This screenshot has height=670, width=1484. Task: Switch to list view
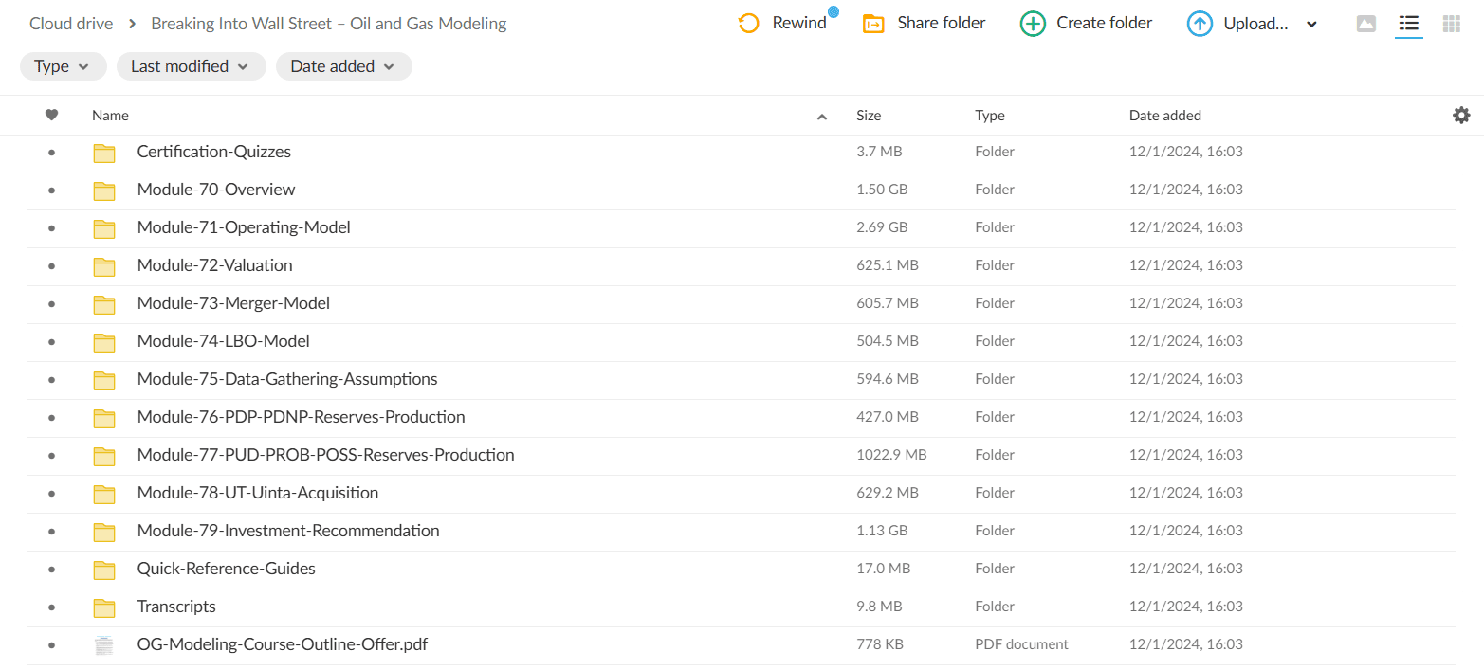[x=1409, y=24]
